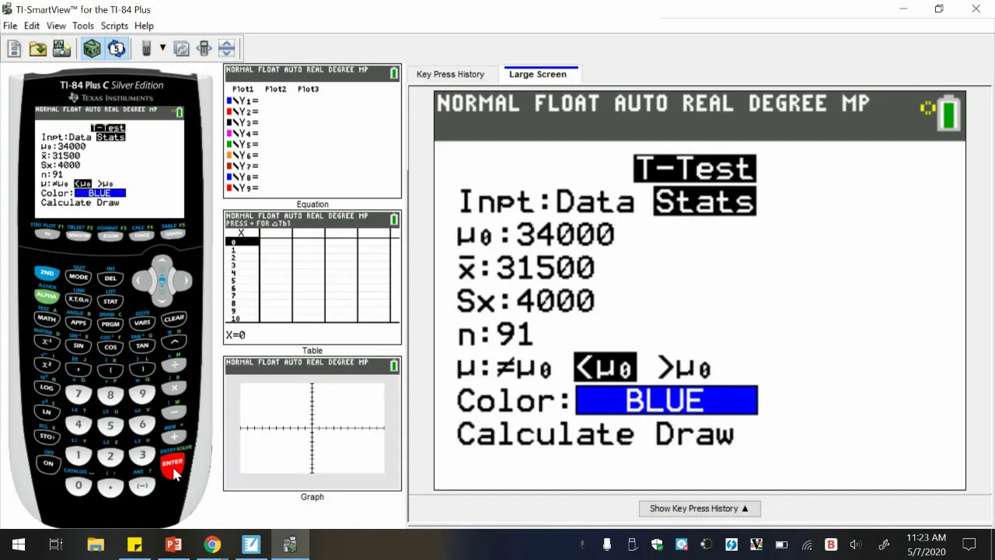Open the File menu

10,26
